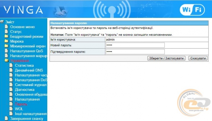The image size is (212, 121).
Task: Open Налаштування маршрутизації page
Action: (x=29, y=56)
